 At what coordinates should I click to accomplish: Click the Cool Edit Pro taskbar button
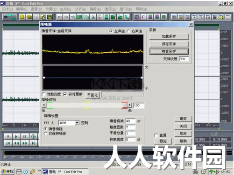[65, 172]
